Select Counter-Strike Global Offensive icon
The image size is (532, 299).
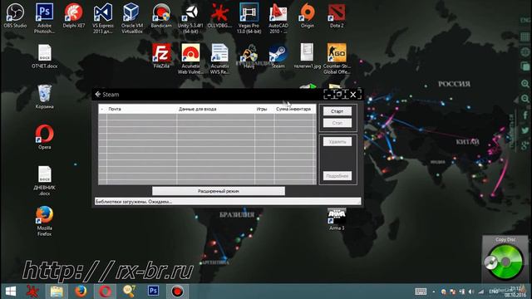click(337, 58)
